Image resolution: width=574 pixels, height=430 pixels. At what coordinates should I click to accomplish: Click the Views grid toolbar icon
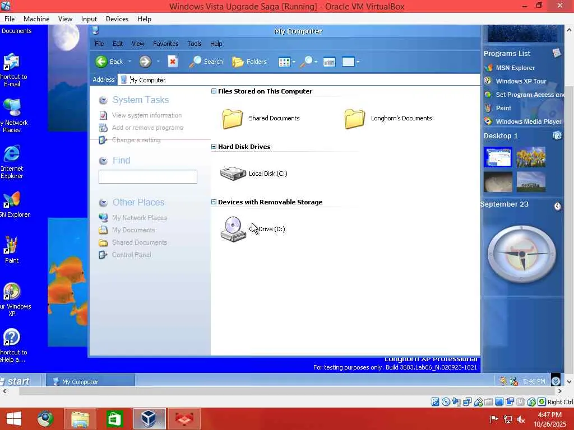[284, 62]
